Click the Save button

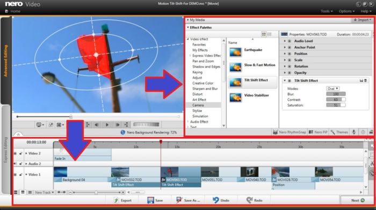(x=155, y=200)
